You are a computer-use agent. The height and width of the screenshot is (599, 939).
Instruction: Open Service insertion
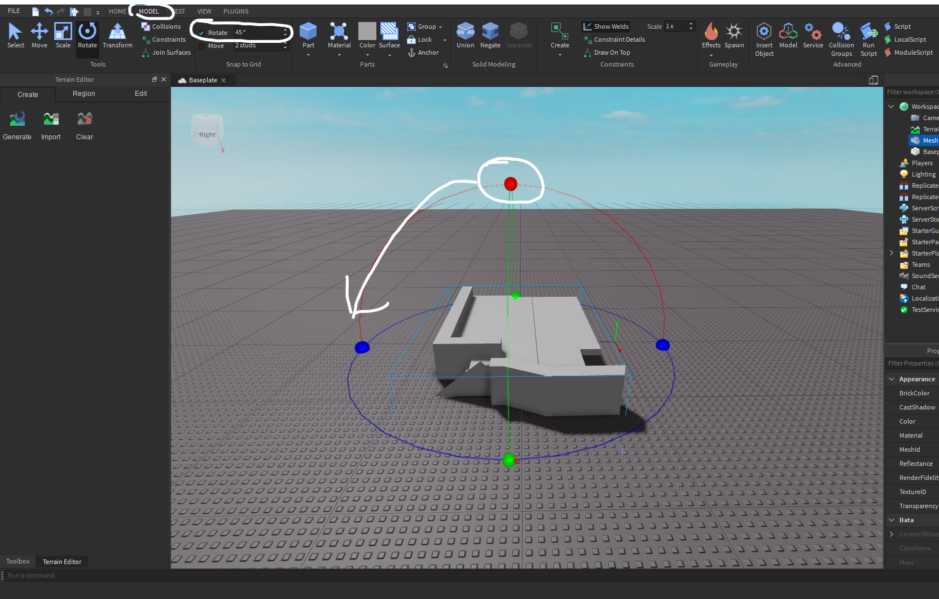tap(813, 35)
